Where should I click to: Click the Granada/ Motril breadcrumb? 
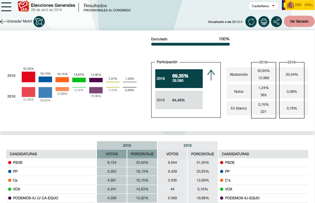[x=19, y=21]
